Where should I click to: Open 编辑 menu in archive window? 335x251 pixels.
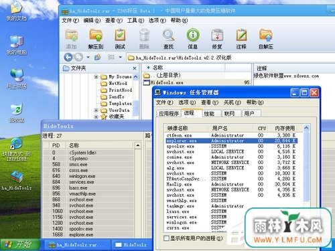[92, 21]
